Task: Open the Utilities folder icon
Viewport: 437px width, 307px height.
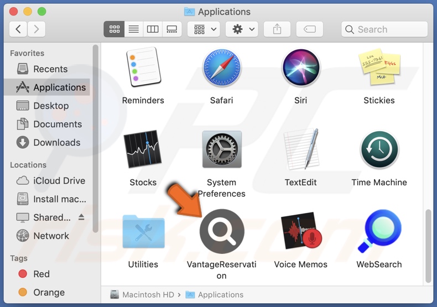Action: click(x=143, y=231)
